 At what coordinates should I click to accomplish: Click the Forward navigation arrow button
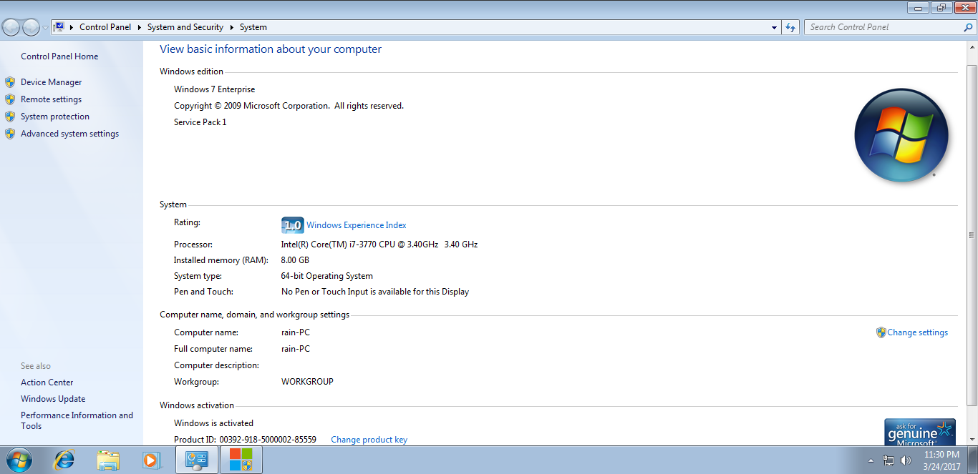pos(31,27)
